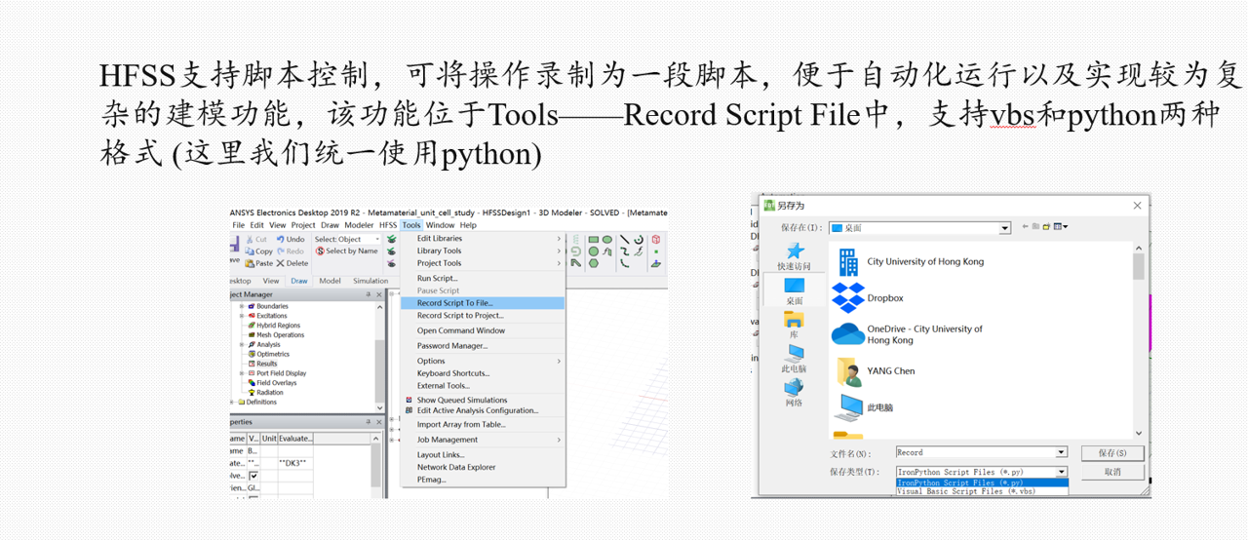Select the Draw regular polygon hexagon icon

coord(594,263)
